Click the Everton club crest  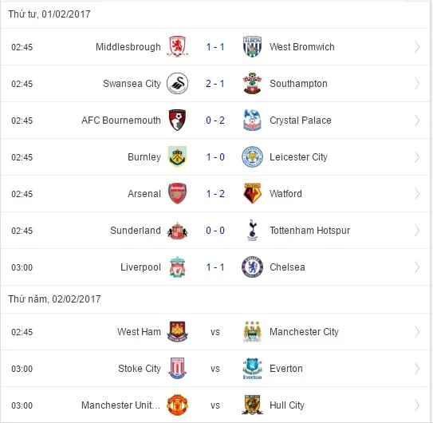click(x=252, y=369)
